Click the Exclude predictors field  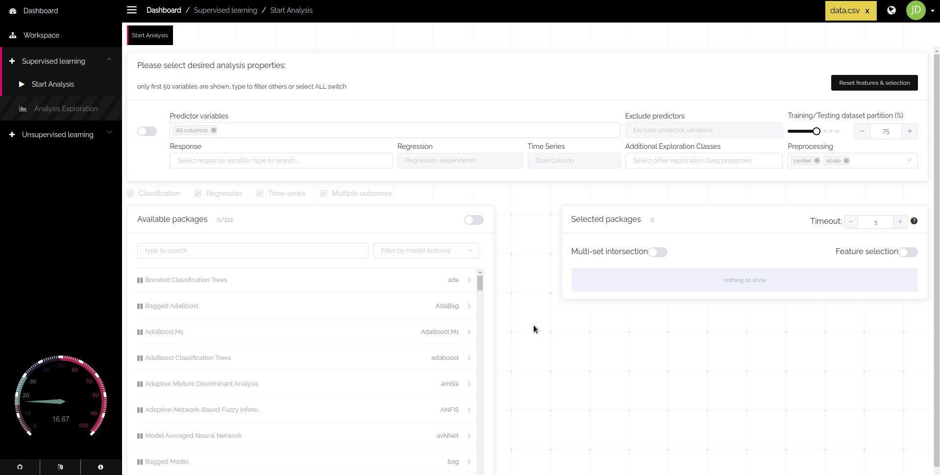(704, 130)
